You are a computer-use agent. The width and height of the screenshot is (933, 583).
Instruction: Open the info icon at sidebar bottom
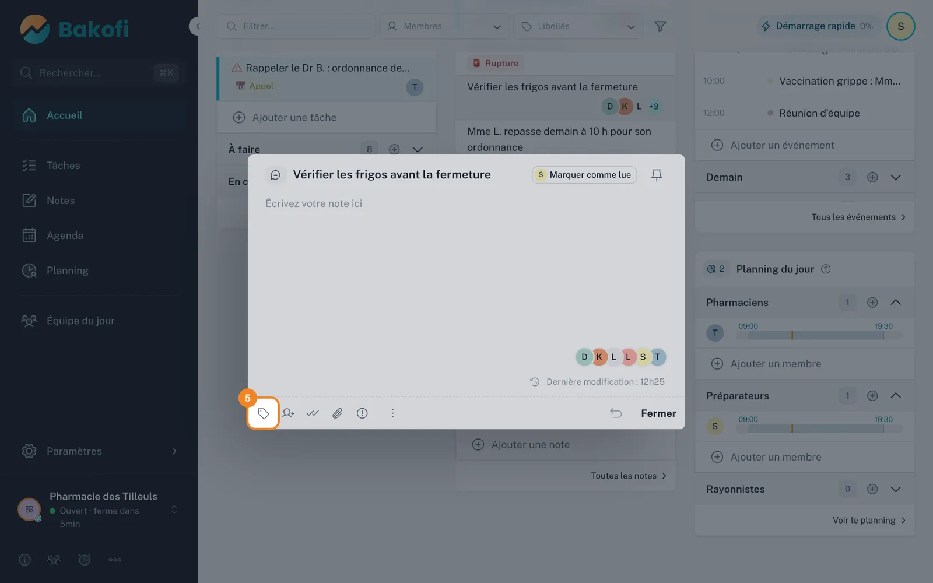coord(24,560)
